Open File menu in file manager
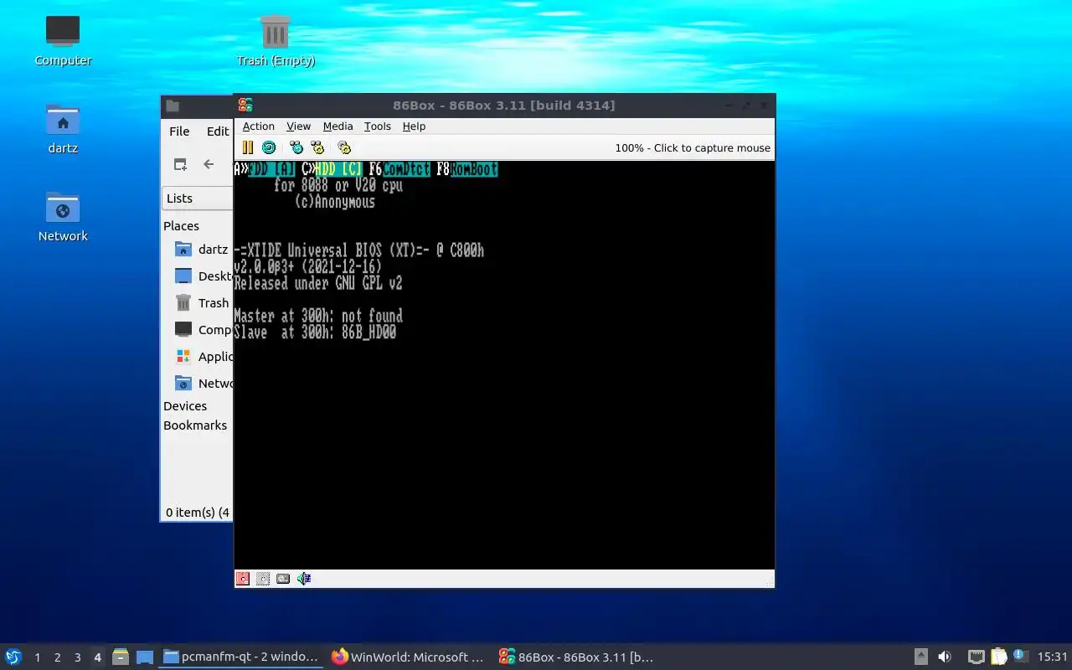Image resolution: width=1072 pixels, height=670 pixels. point(179,131)
